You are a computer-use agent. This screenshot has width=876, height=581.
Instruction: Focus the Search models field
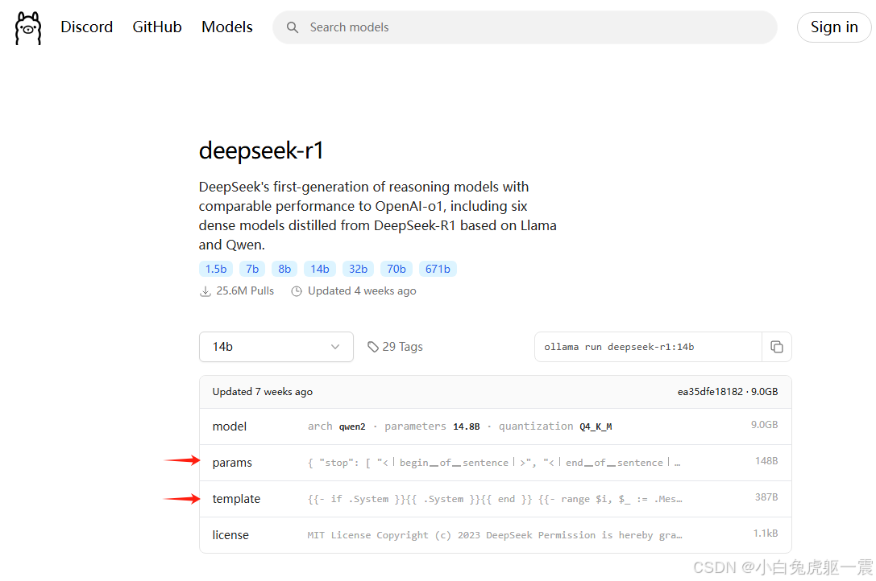tap(525, 27)
